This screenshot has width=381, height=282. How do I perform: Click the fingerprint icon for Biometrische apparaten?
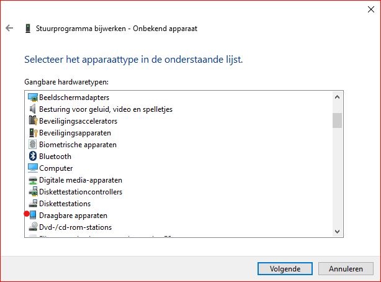[33, 145]
